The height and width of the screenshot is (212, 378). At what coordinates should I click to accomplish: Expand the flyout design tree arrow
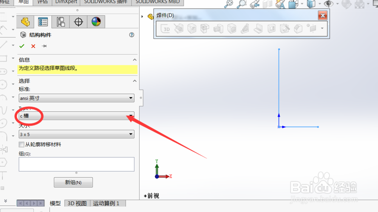point(142,16)
